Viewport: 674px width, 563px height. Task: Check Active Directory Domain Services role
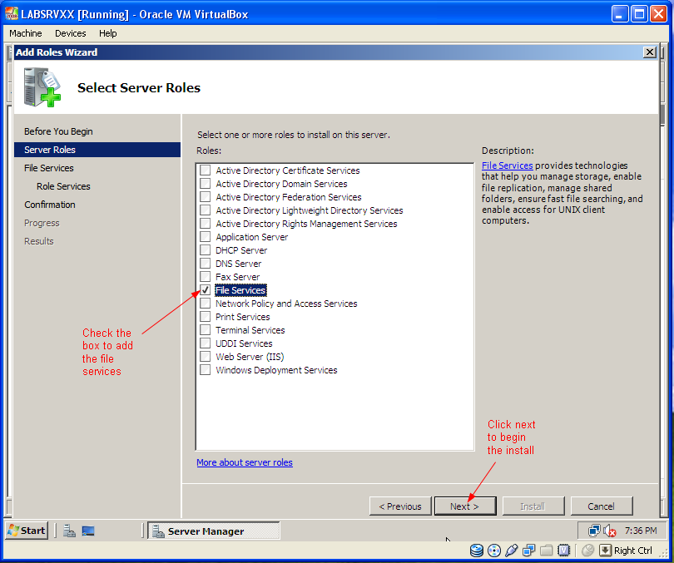pos(205,184)
